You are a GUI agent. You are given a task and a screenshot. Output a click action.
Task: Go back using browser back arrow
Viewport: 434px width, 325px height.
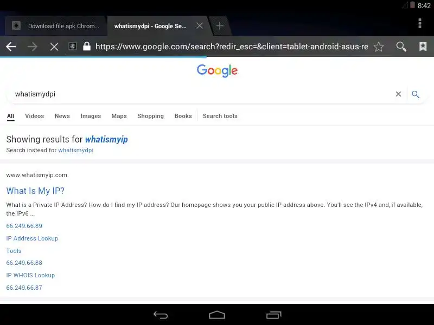coord(11,47)
